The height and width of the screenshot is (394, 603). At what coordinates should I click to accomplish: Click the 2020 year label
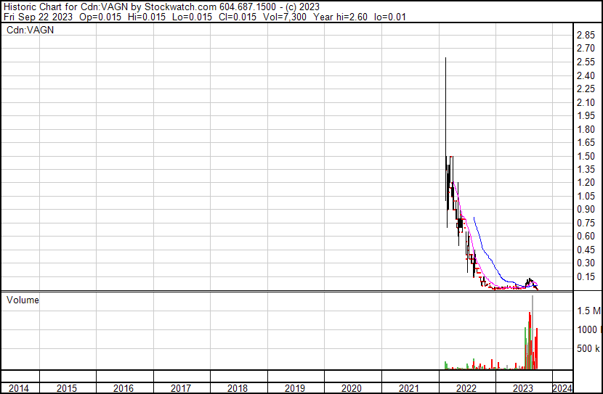pyautogui.click(x=352, y=388)
